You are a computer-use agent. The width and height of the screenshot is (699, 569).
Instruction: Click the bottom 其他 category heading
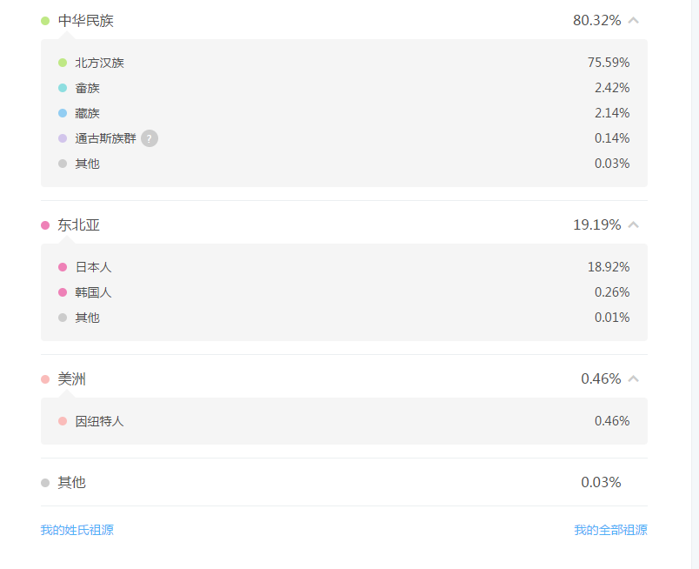(71, 482)
